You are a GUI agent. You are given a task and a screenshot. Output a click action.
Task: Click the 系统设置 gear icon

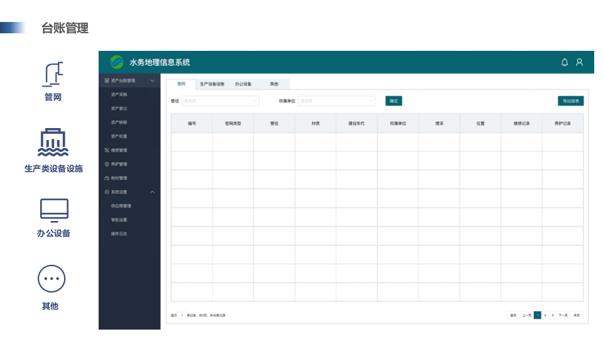107,192
